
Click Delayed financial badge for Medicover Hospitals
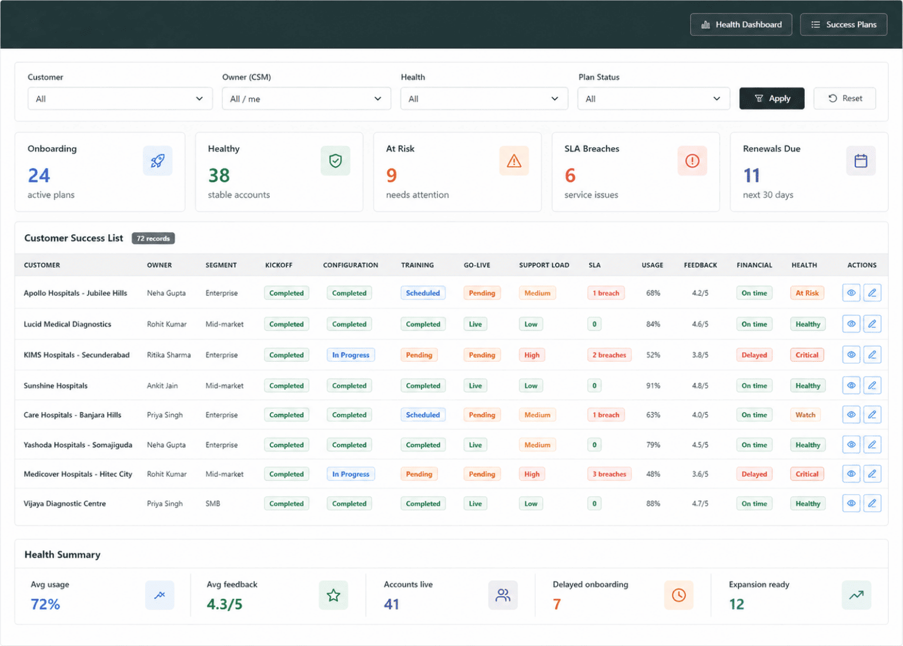[x=754, y=474]
